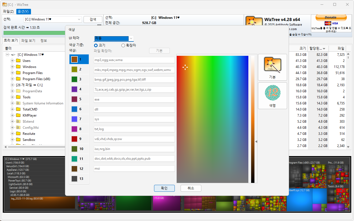Viewport: 354px width, 221px height.
Task: Click the iso,nrg,bin extension field
Action: (x=134, y=149)
